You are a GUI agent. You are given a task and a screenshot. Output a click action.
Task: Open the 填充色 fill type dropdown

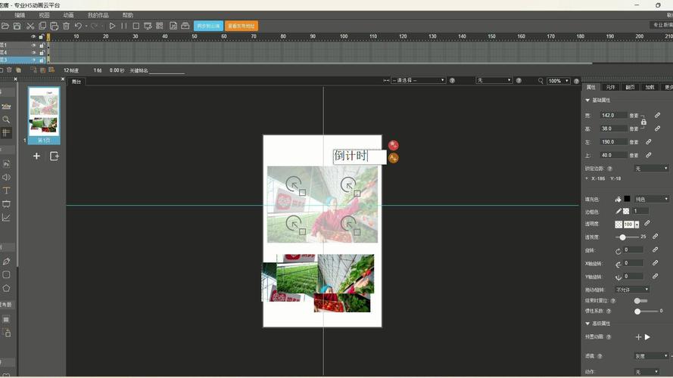pyautogui.click(x=651, y=200)
